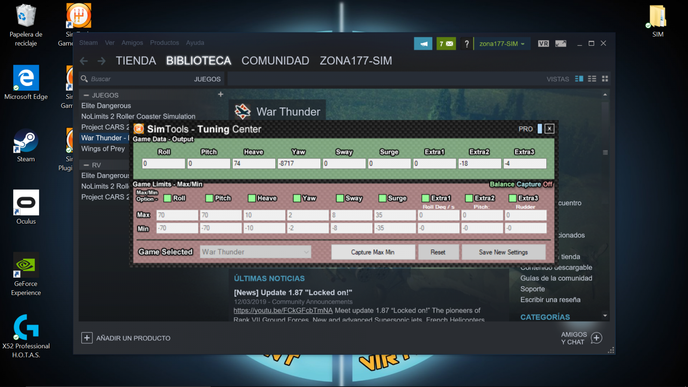Open the Game Selected dropdown
This screenshot has height=387, width=688.
point(255,252)
